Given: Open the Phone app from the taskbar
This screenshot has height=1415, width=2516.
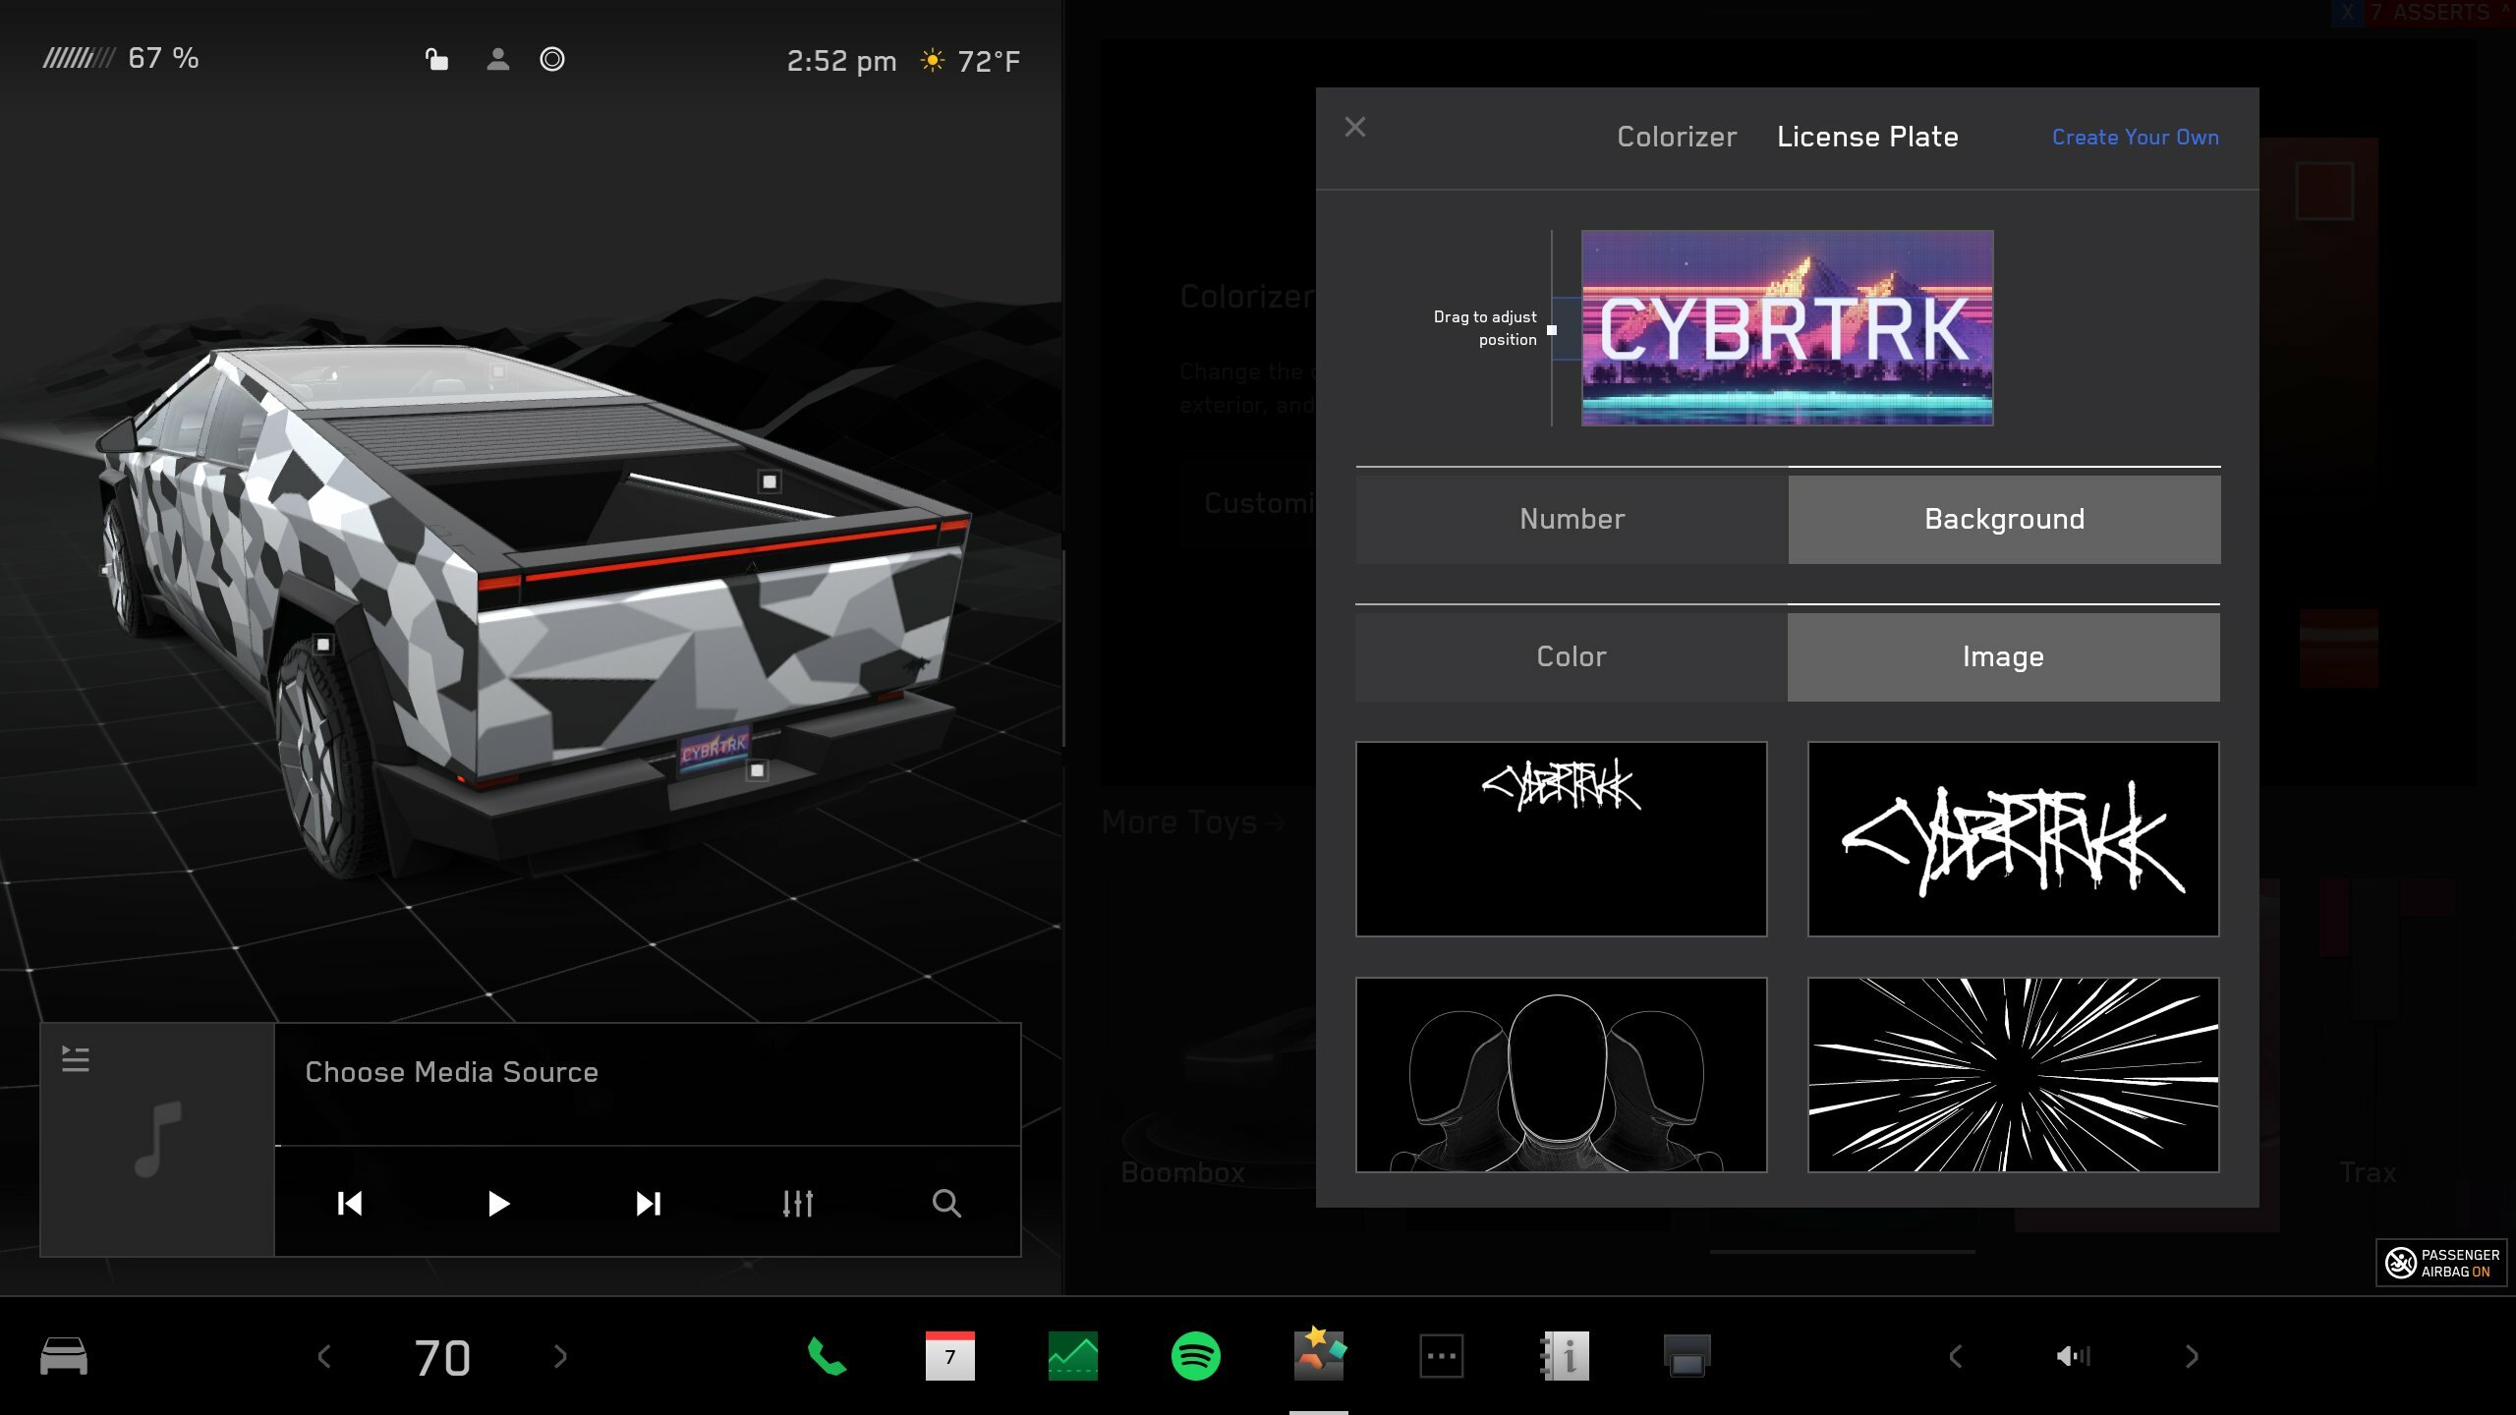Looking at the screenshot, I should coord(826,1356).
